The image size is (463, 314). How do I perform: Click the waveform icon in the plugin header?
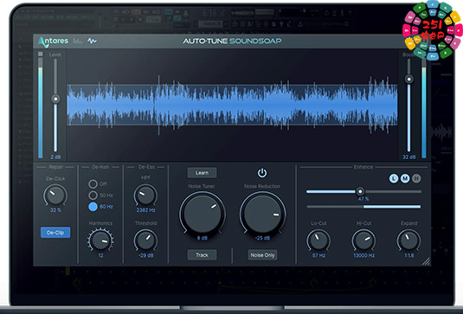[x=92, y=41]
